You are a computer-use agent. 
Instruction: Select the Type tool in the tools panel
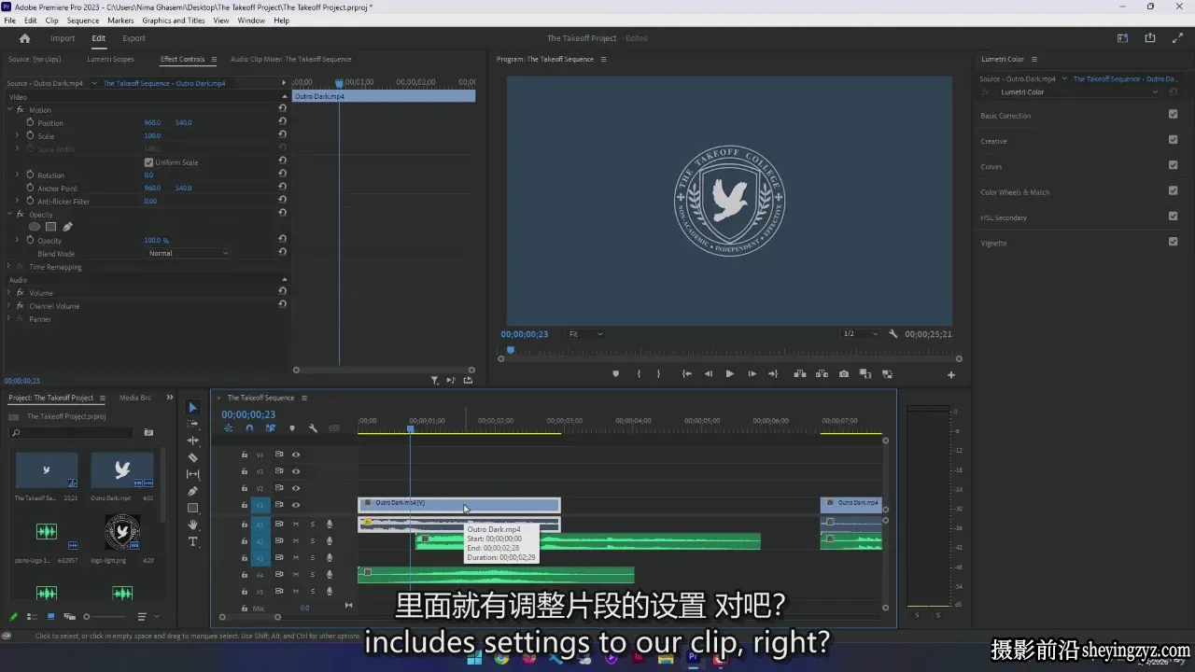(x=193, y=541)
